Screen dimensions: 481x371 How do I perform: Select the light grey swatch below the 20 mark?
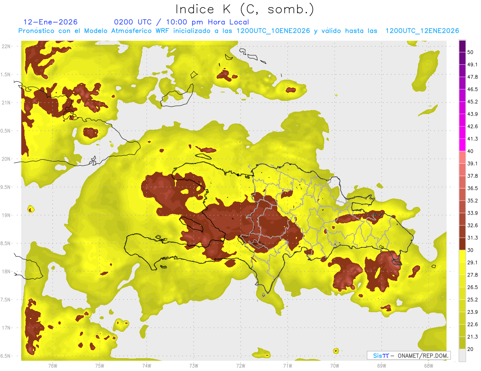(x=462, y=355)
